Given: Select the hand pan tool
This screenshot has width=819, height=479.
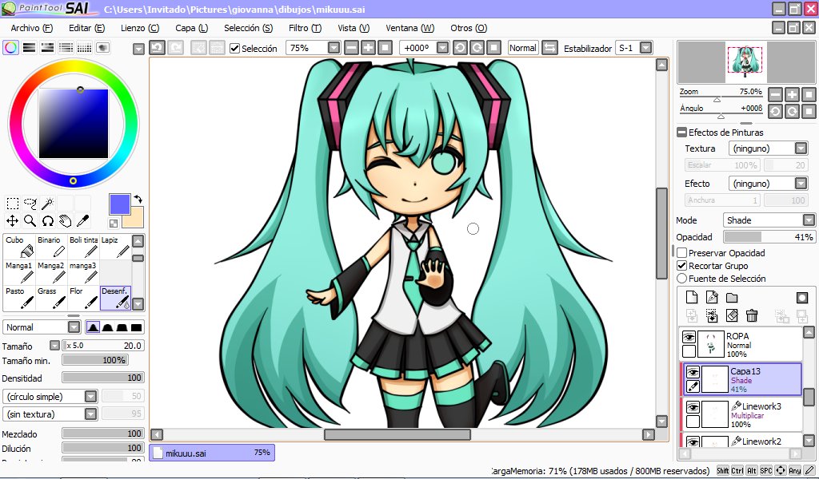Looking at the screenshot, I should [66, 221].
